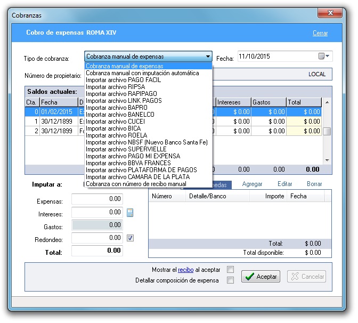Click the green checkmark Aceptar button

261,277
